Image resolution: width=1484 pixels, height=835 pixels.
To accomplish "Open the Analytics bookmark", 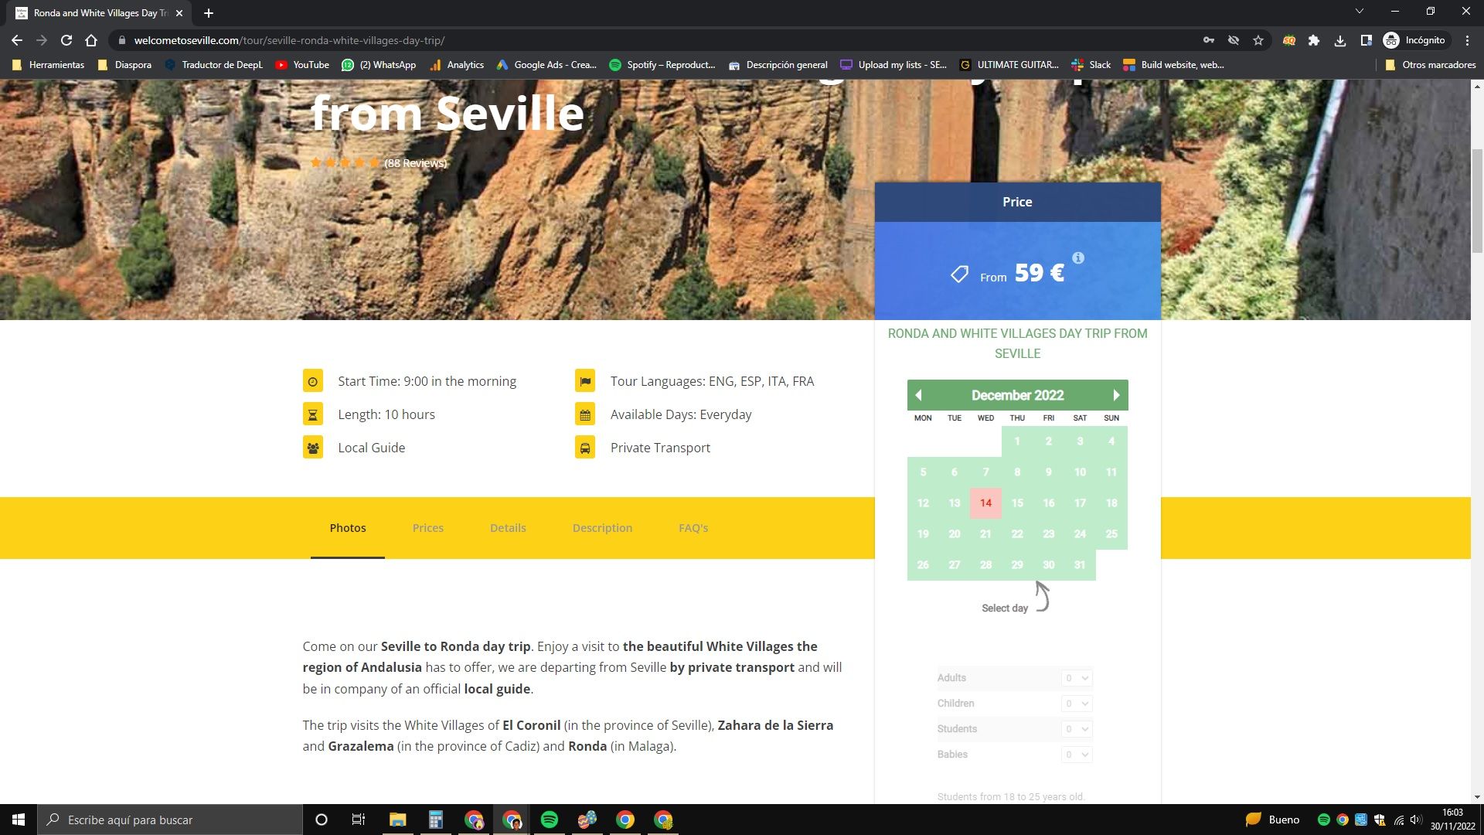I will pos(457,65).
